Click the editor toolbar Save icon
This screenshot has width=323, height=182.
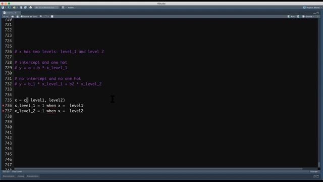tap(18, 17)
